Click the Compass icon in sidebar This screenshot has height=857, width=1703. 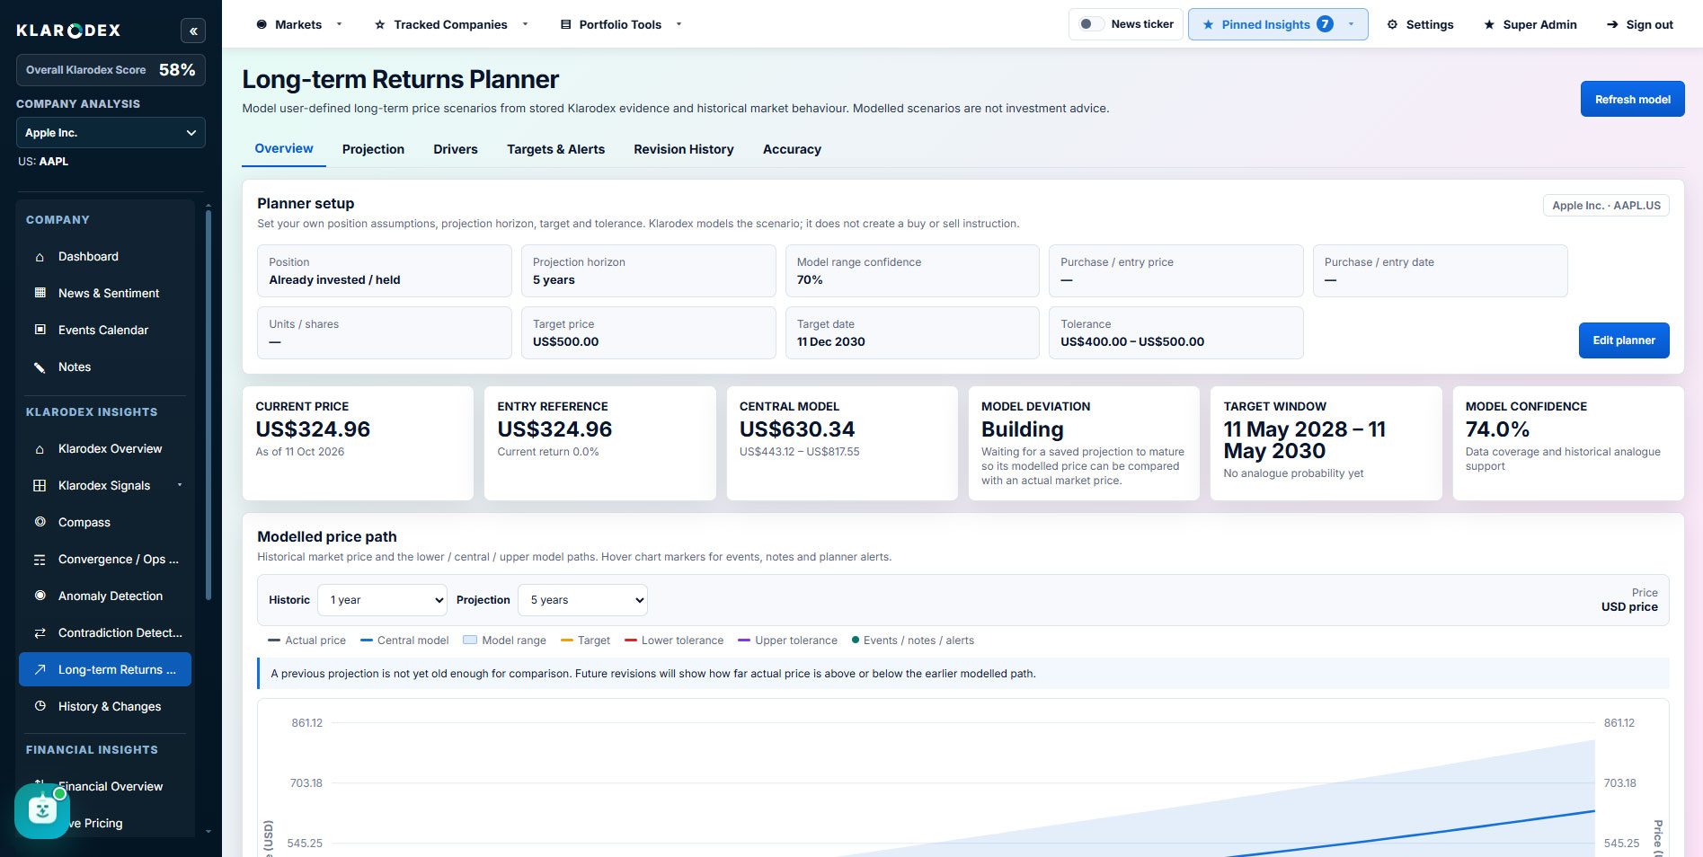[40, 522]
